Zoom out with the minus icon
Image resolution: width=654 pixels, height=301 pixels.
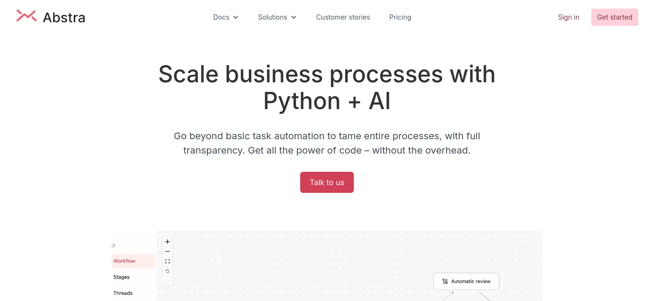(x=168, y=252)
